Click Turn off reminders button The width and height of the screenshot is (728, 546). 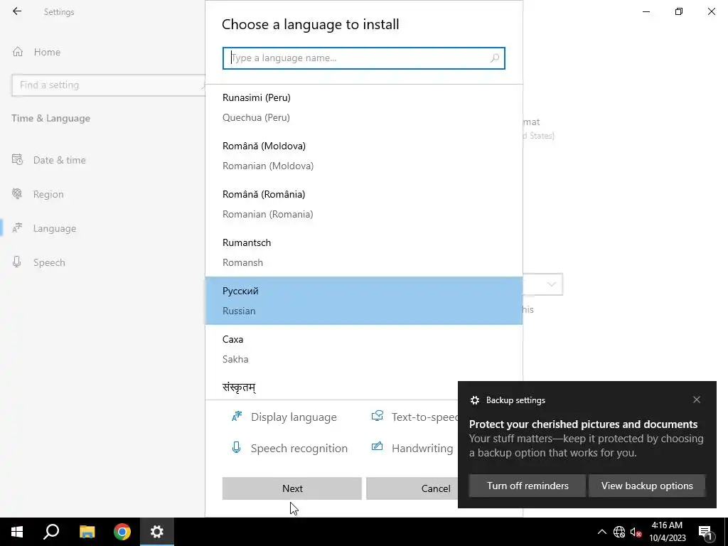528,486
